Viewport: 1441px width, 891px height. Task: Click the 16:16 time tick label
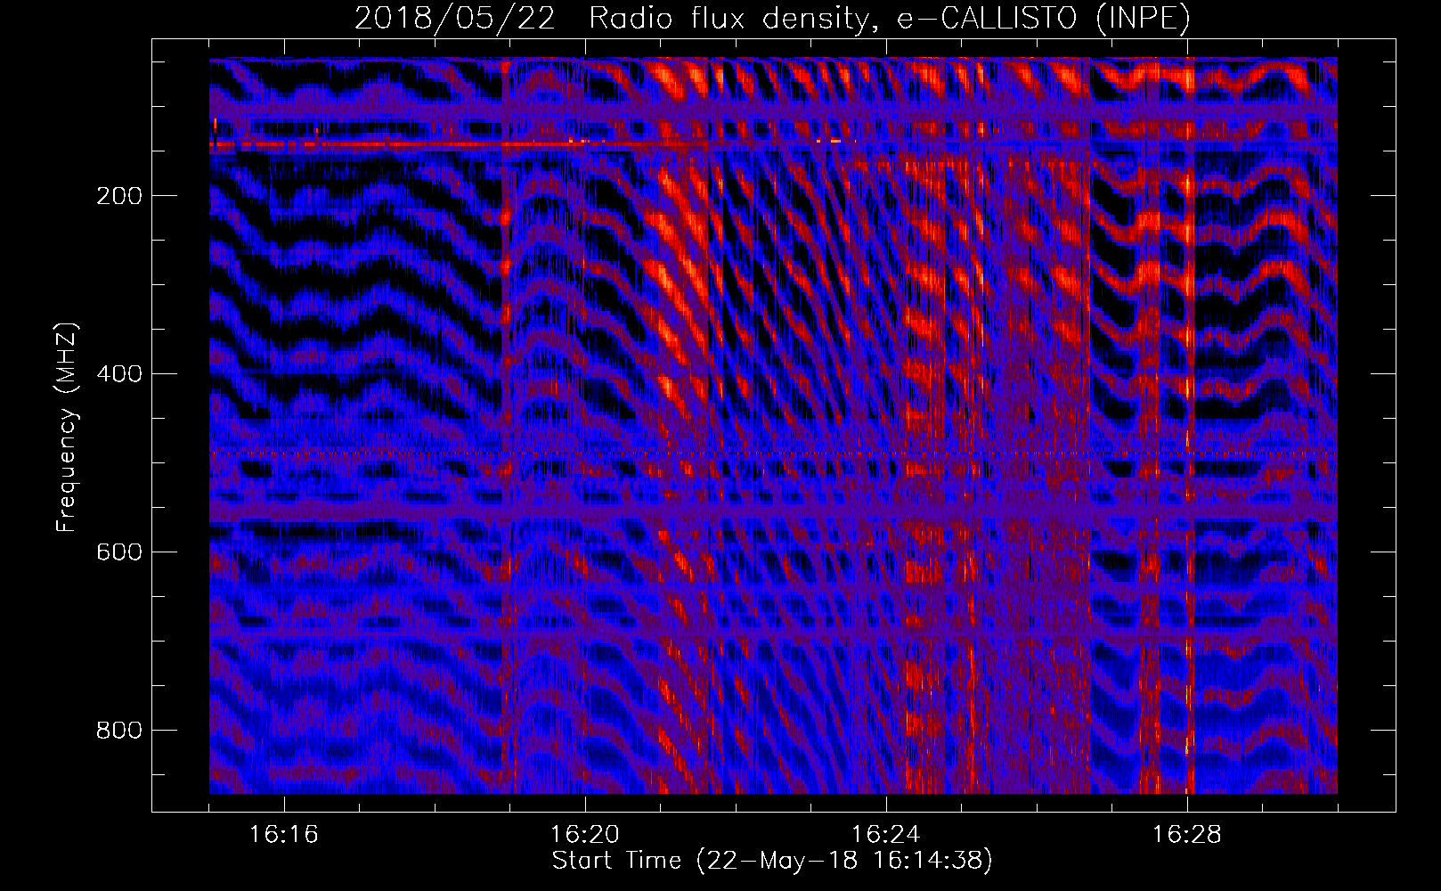[284, 835]
